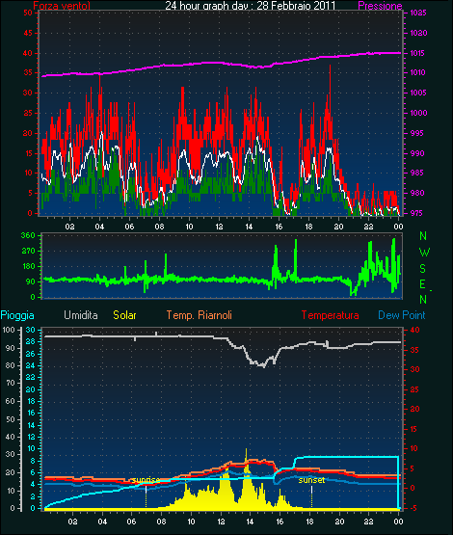This screenshot has height=535, width=453.
Task: Click pressure axis value 1015
Action: click(418, 53)
